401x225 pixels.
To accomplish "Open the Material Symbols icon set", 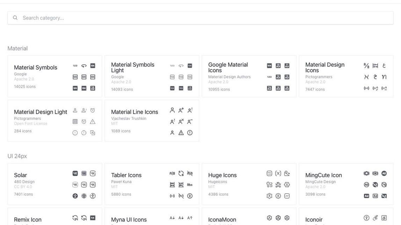I will tap(55, 76).
